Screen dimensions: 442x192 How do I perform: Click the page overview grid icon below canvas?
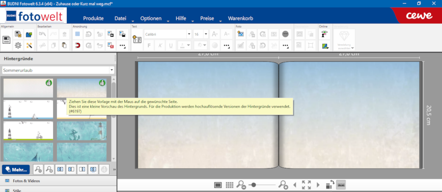click(x=229, y=185)
